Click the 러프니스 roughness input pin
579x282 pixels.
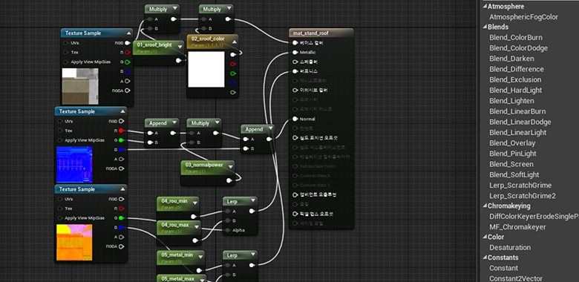point(295,71)
